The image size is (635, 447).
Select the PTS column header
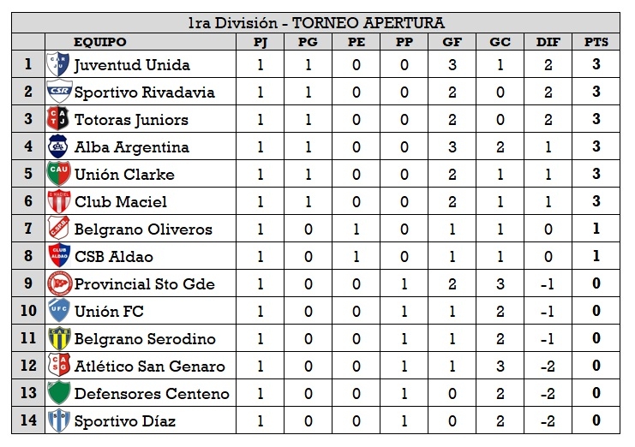[x=596, y=42]
